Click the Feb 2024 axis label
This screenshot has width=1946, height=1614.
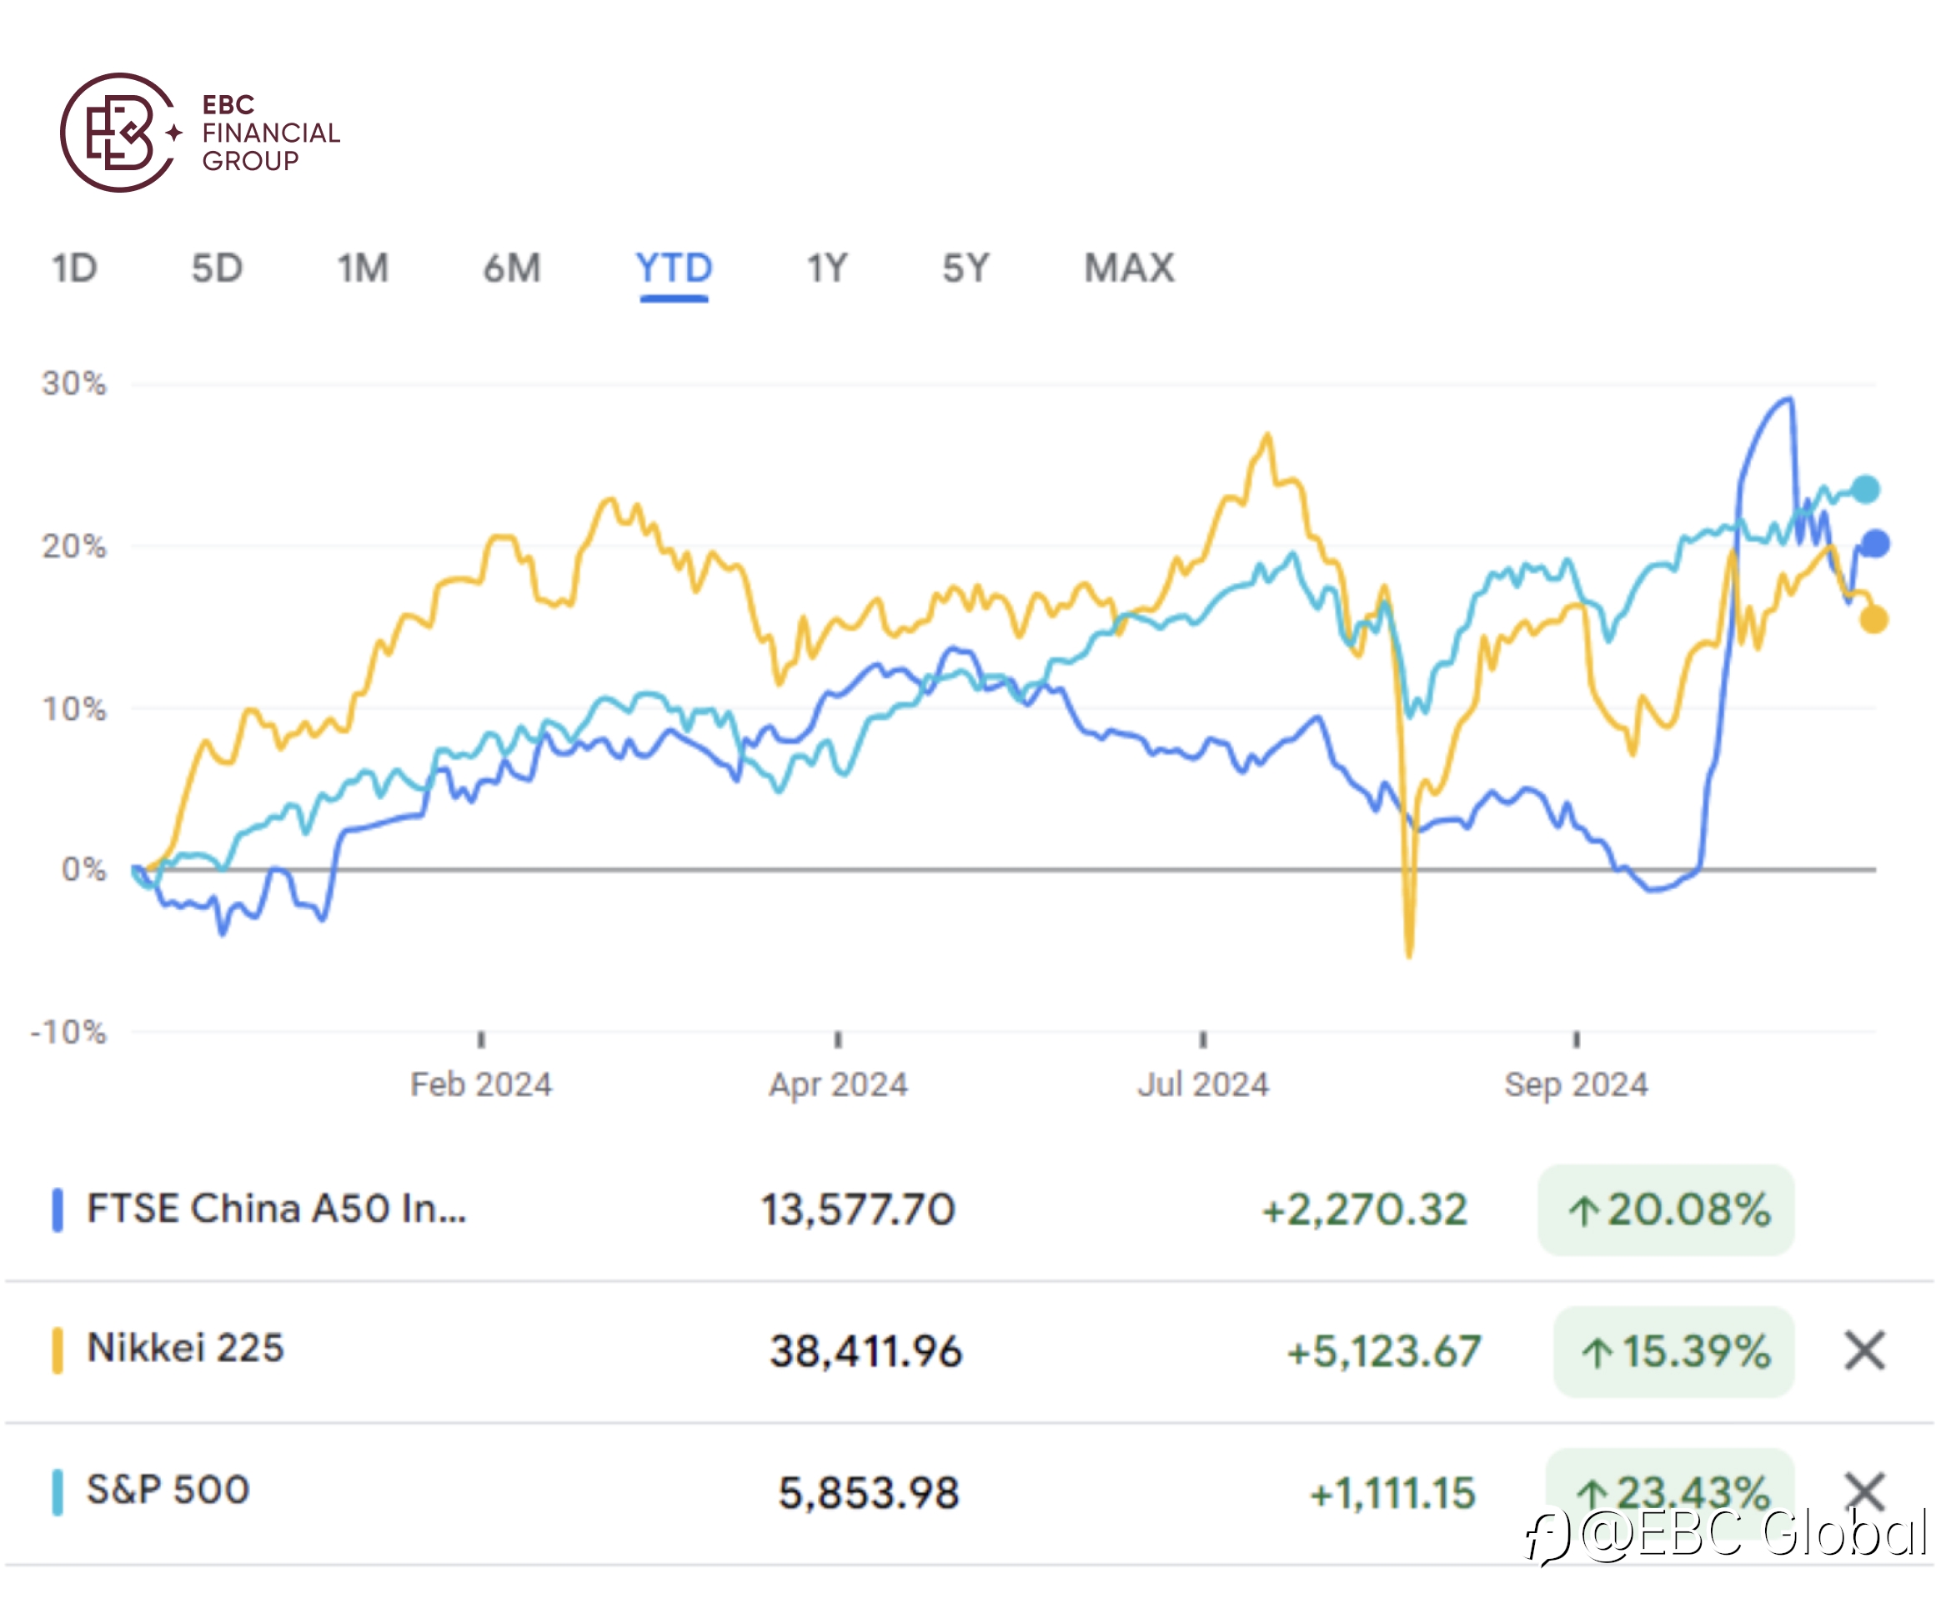(x=481, y=1084)
